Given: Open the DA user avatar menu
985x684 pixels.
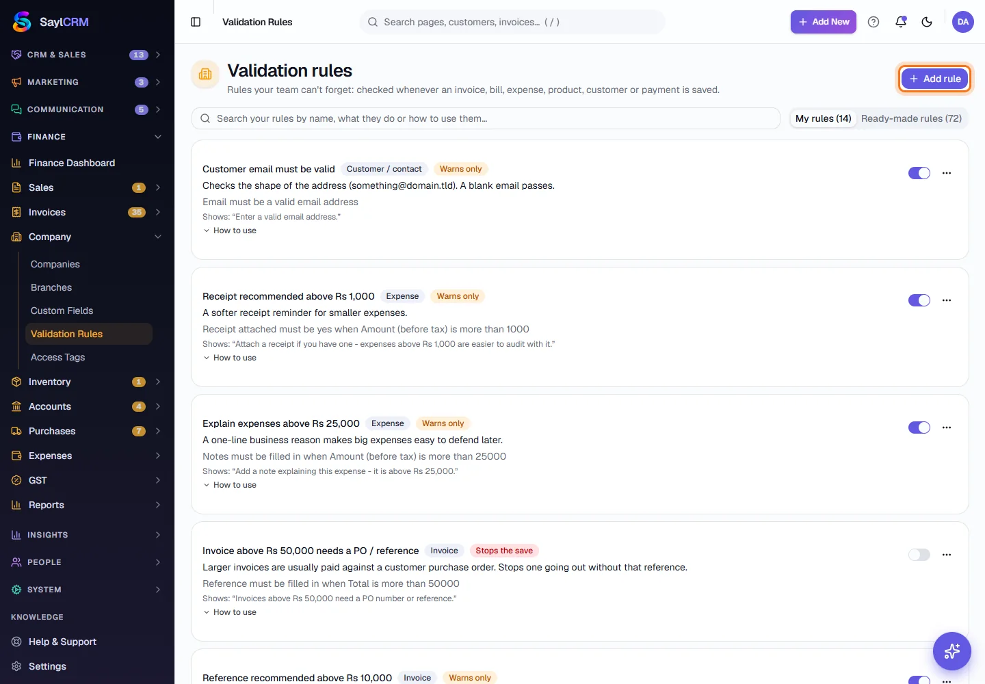Looking at the screenshot, I should tap(963, 22).
